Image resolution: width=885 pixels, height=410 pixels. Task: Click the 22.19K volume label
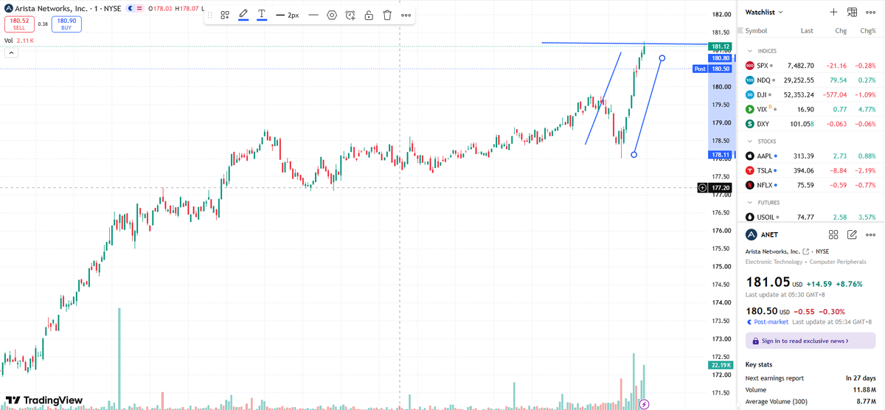[720, 365]
